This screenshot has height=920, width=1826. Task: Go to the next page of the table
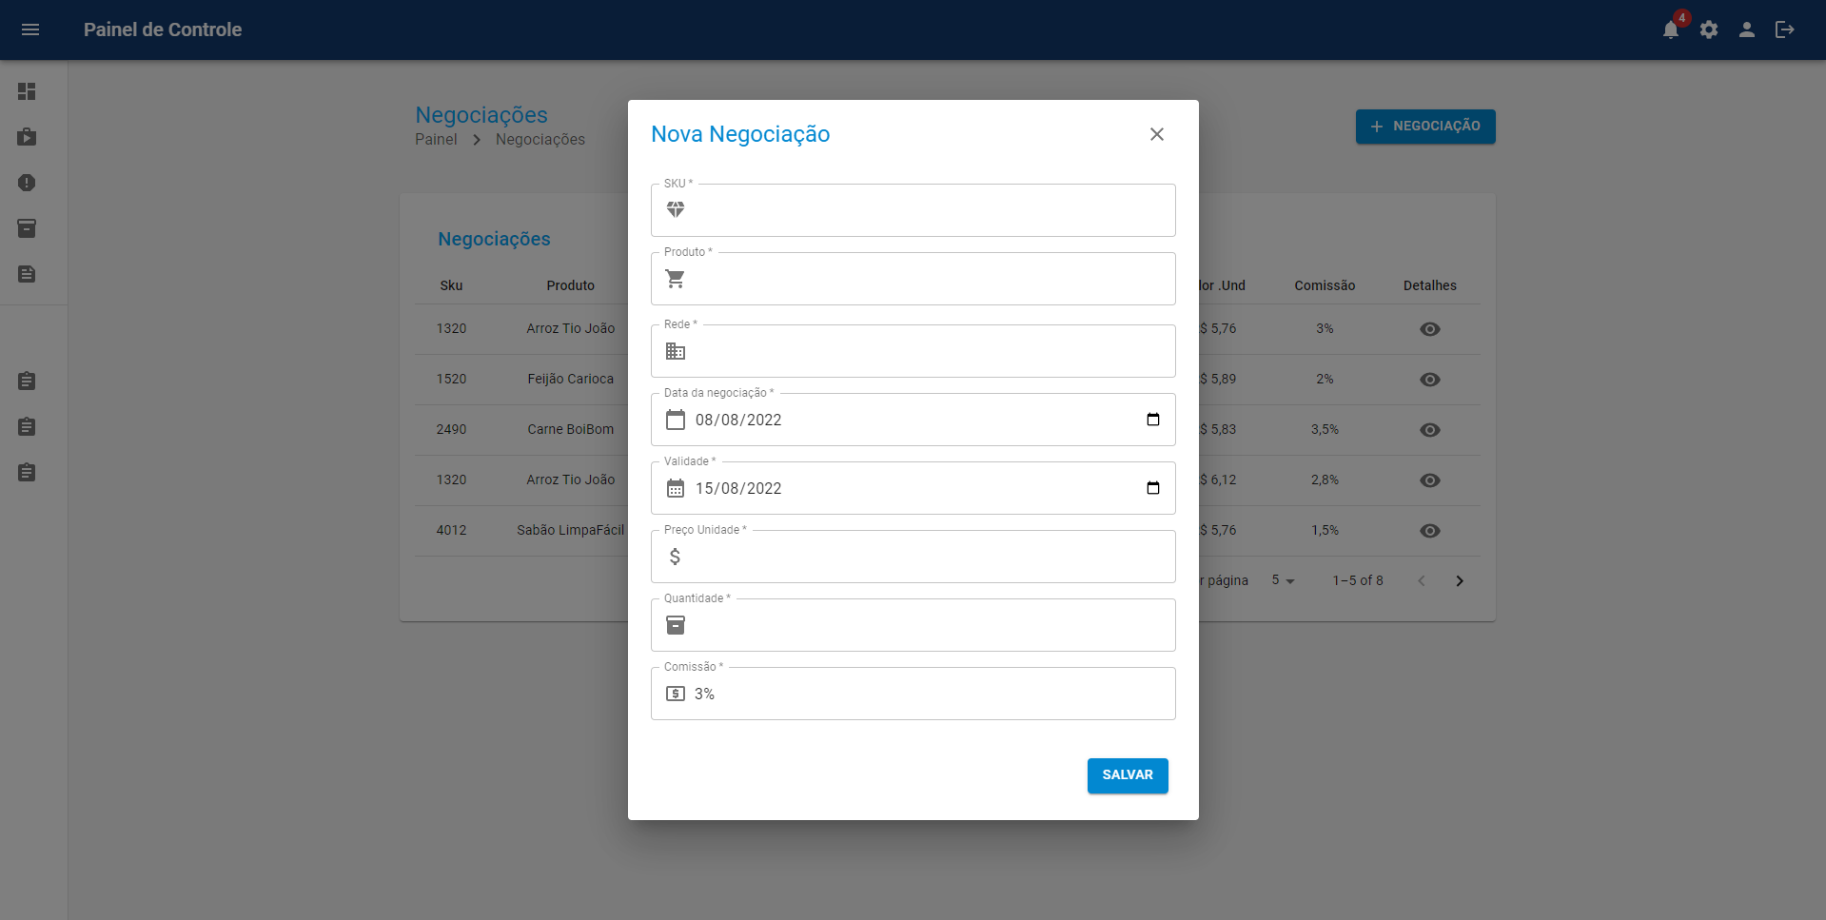(1460, 580)
